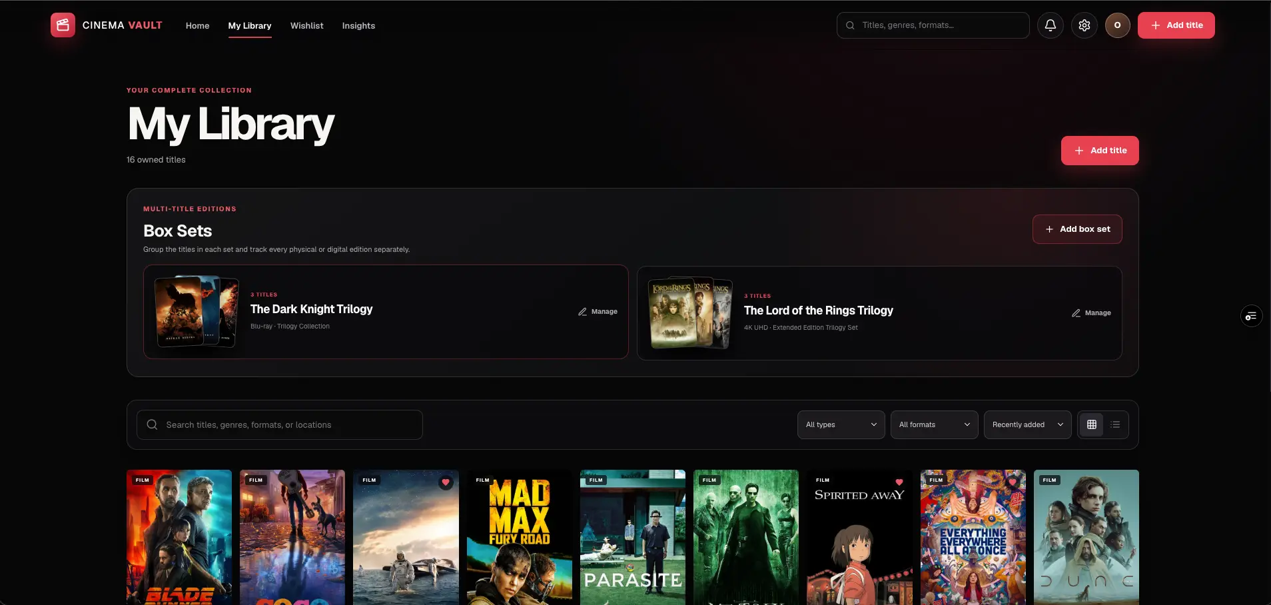The height and width of the screenshot is (605, 1271).
Task: Click the magnifier icon in the top search
Action: [x=850, y=25]
